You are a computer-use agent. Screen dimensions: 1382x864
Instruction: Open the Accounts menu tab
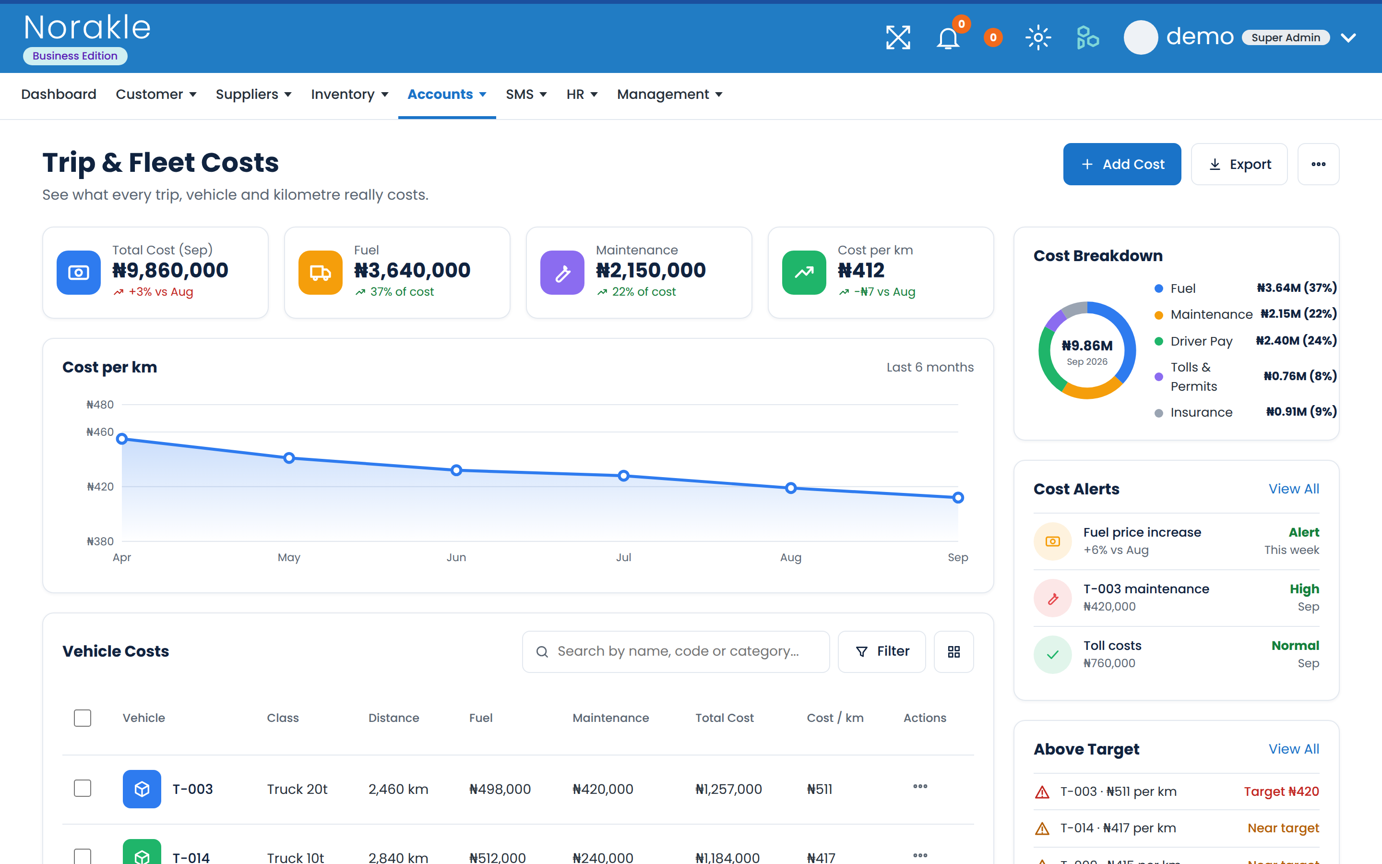[x=447, y=94]
